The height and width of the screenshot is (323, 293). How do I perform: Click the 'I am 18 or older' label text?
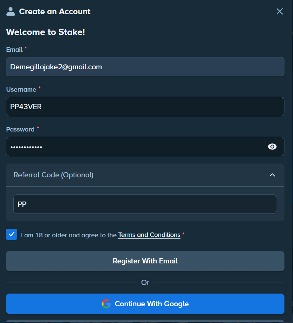[x=69, y=235]
